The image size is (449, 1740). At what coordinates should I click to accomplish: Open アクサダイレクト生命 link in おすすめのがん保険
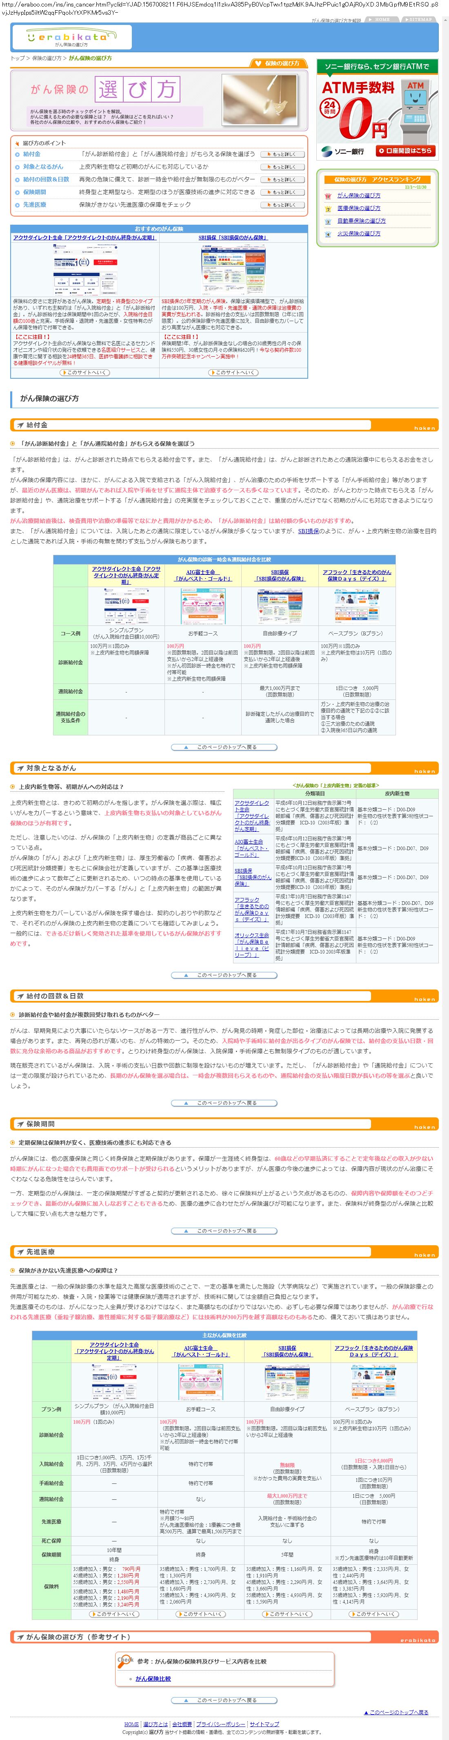click(x=84, y=238)
